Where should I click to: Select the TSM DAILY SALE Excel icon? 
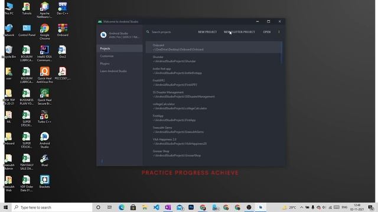point(27,162)
